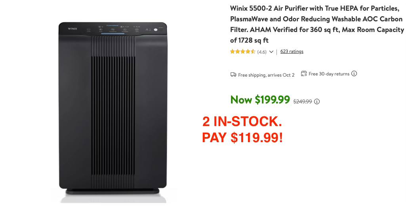Click the WINIX logo on the purifier

tap(72, 29)
